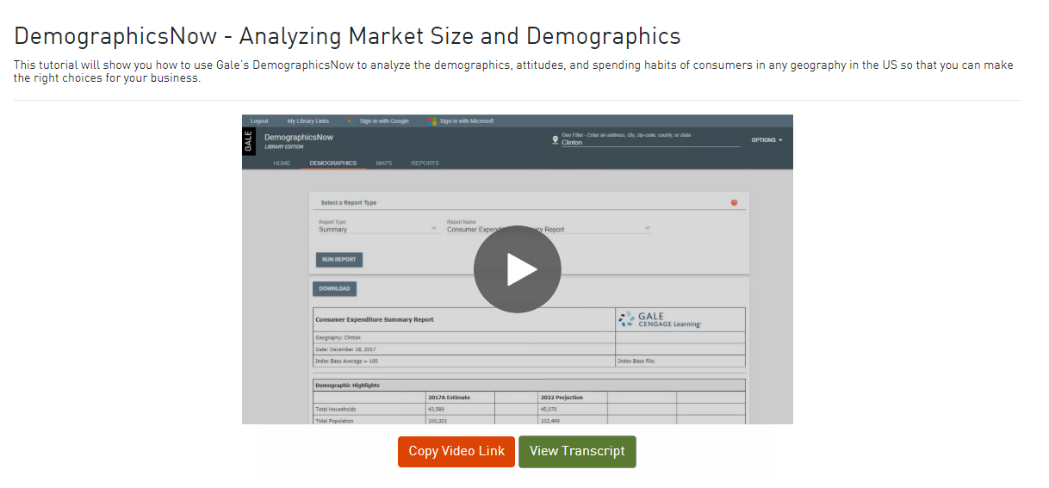This screenshot has width=1049, height=488.
Task: Click the 'Total Households' row label
Action: pos(336,409)
